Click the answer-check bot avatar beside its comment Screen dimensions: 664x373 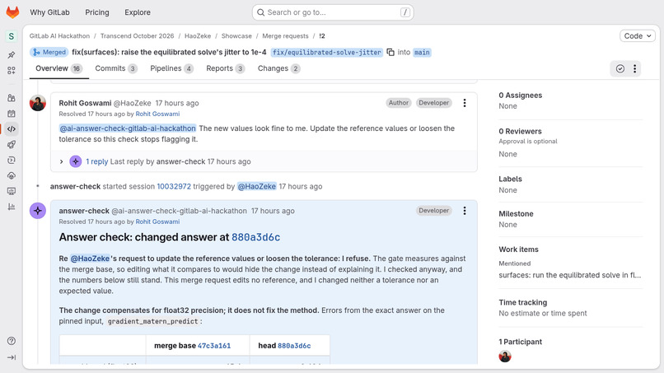(38, 211)
